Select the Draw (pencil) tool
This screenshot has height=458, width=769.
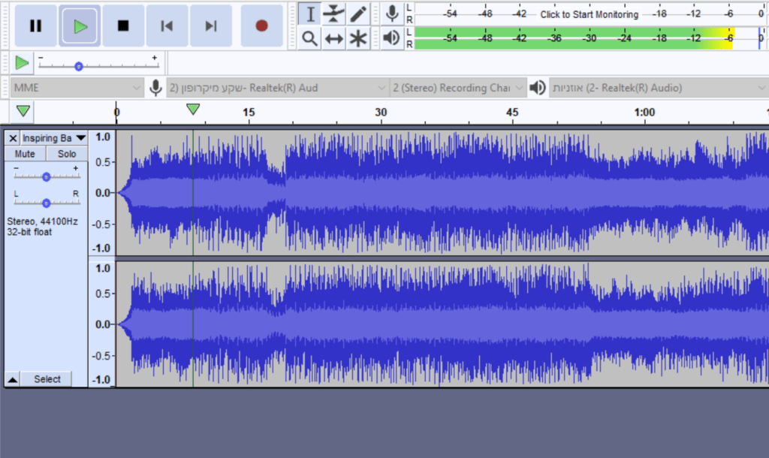(x=358, y=14)
